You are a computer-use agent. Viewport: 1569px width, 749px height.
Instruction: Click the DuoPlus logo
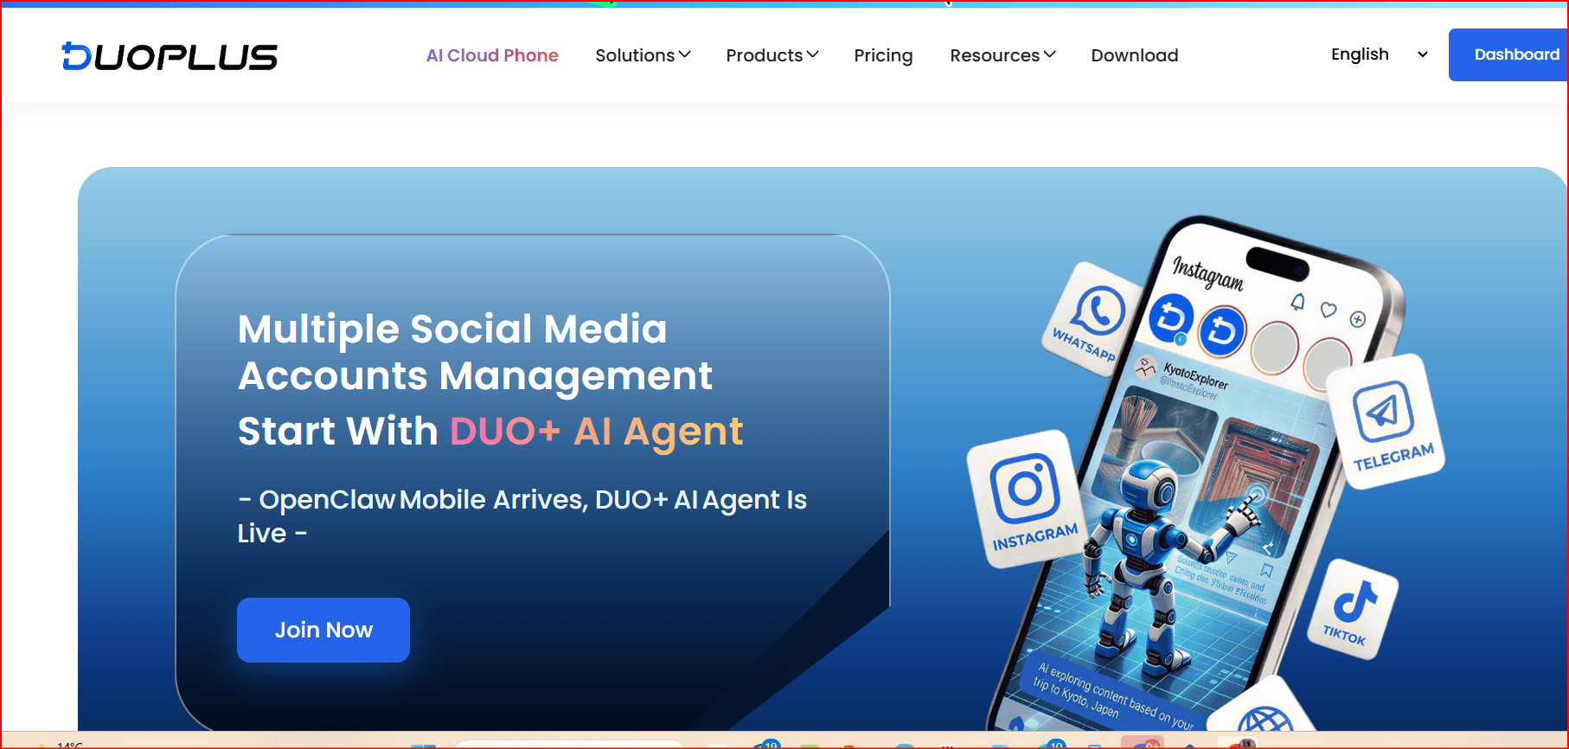[170, 56]
